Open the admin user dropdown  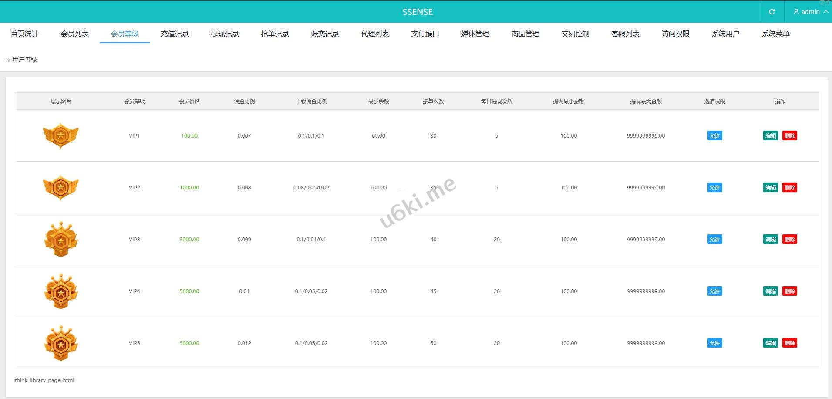(x=810, y=12)
